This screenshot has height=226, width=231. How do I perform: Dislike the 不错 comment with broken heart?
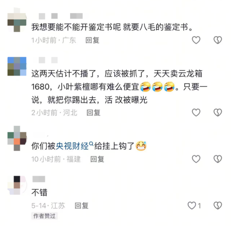[x=218, y=206]
